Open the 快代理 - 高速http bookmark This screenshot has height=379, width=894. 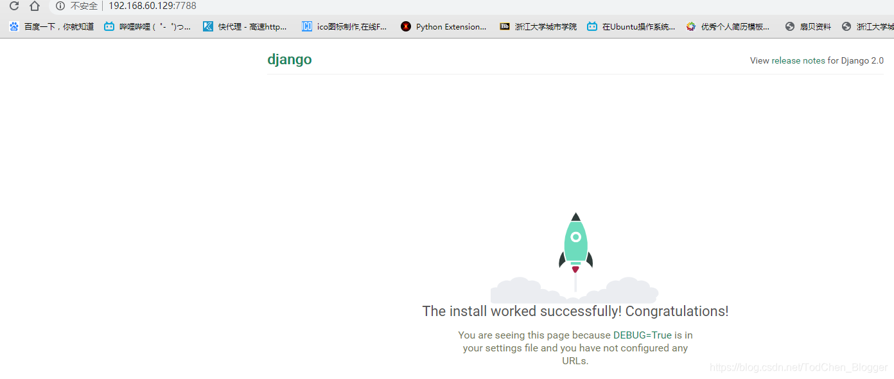coord(245,27)
